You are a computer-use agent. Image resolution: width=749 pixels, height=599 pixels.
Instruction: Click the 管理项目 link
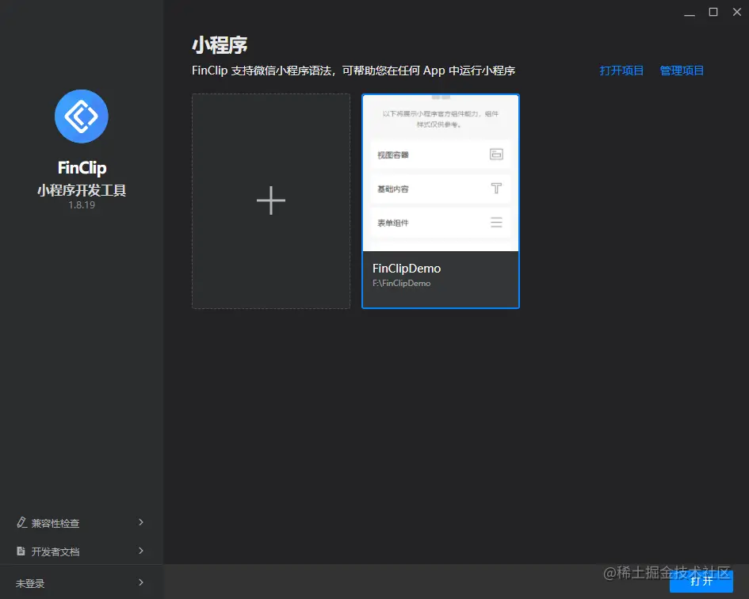click(682, 70)
